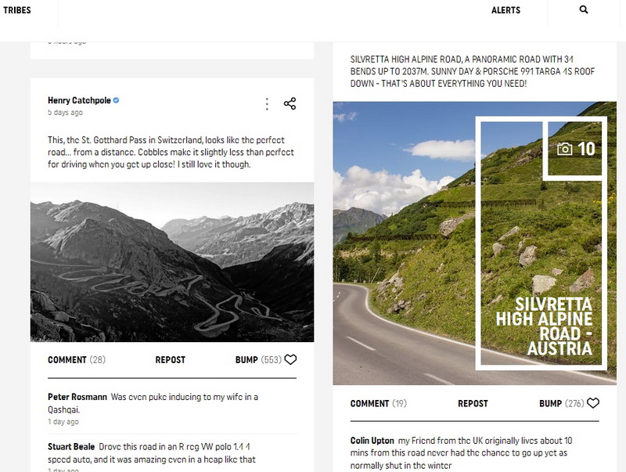Click COMMENT (28) under the Gotthard photo

pyautogui.click(x=76, y=360)
